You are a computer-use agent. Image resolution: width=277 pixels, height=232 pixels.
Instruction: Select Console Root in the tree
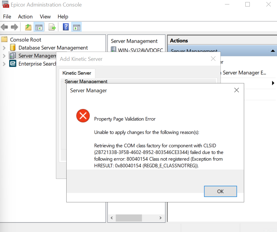[x=25, y=40]
